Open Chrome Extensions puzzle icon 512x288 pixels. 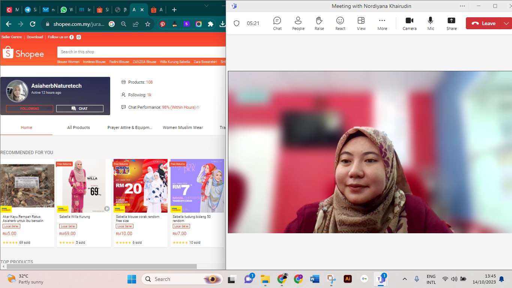pyautogui.click(x=210, y=24)
